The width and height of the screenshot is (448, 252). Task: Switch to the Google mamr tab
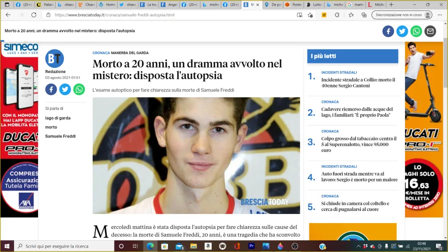click(x=356, y=4)
